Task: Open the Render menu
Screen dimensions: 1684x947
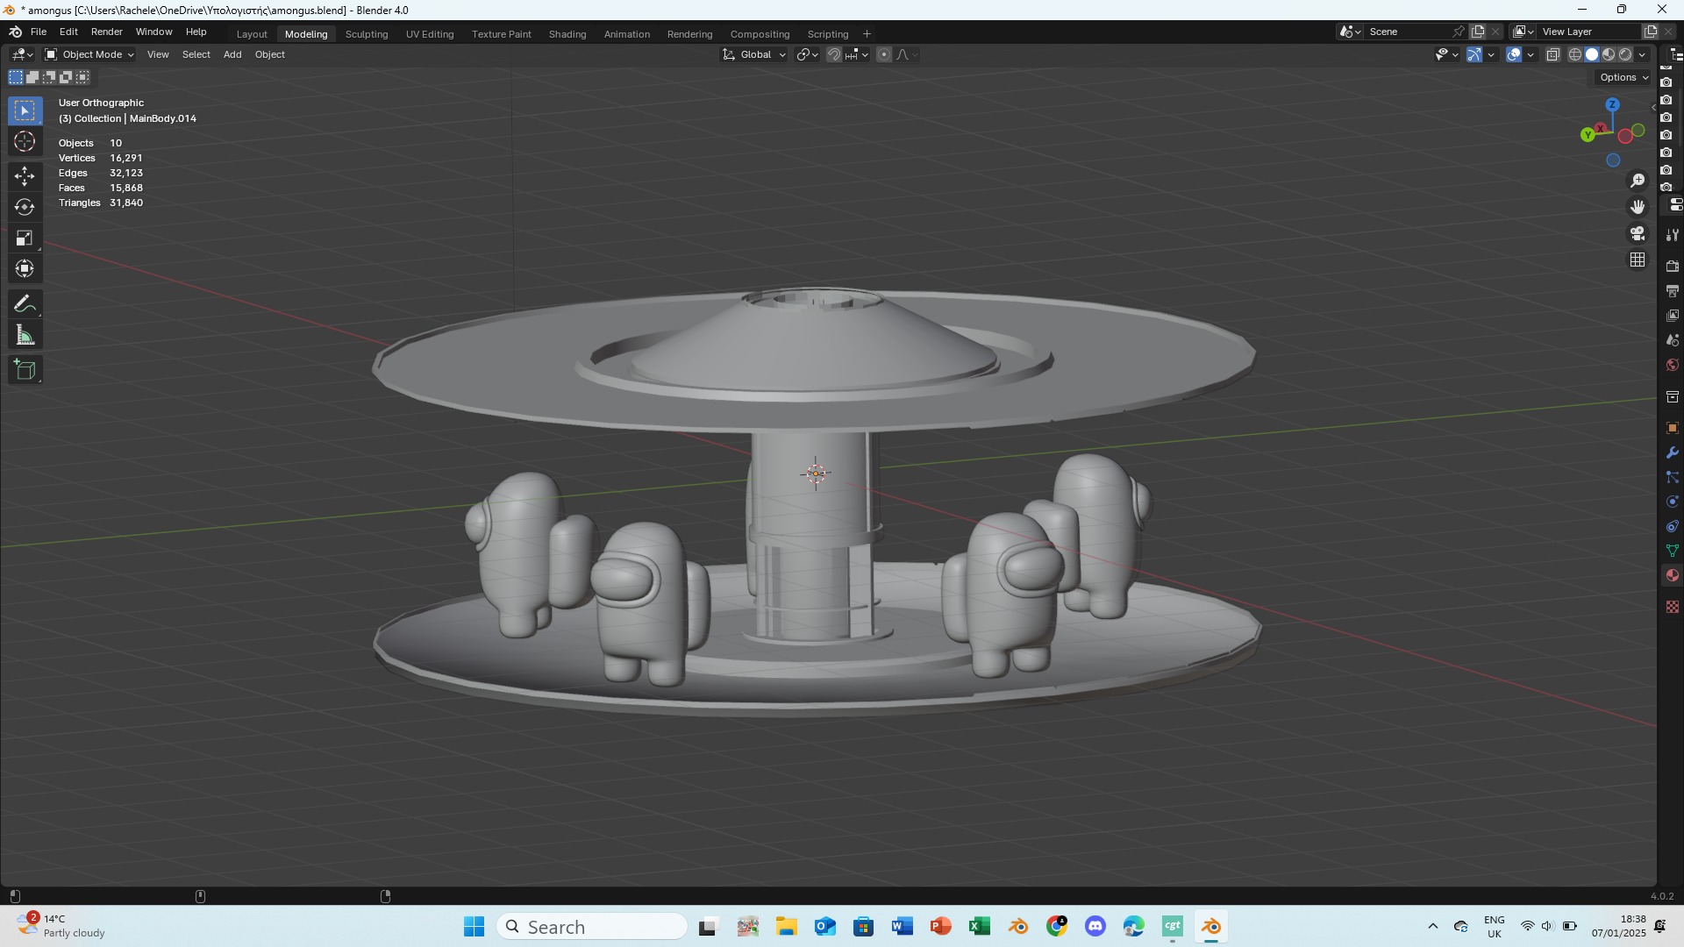Action: [x=107, y=32]
